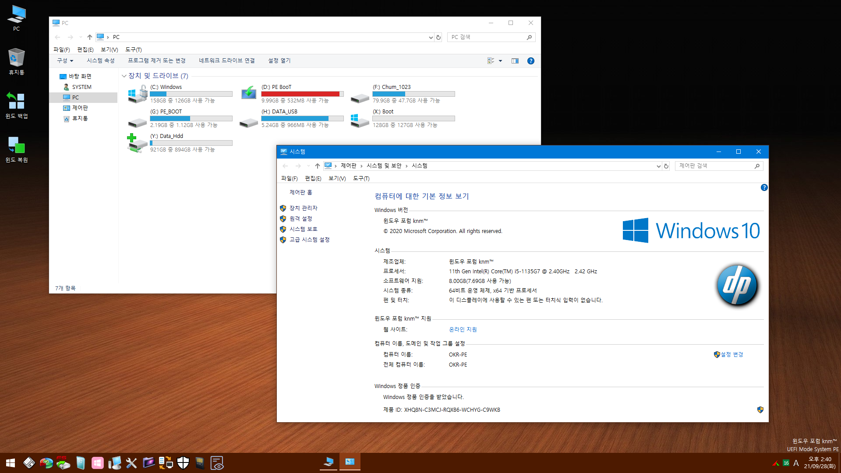The image size is (841, 473).
Task: Select the (F:) Chum_1023 drive
Action: [x=403, y=94]
